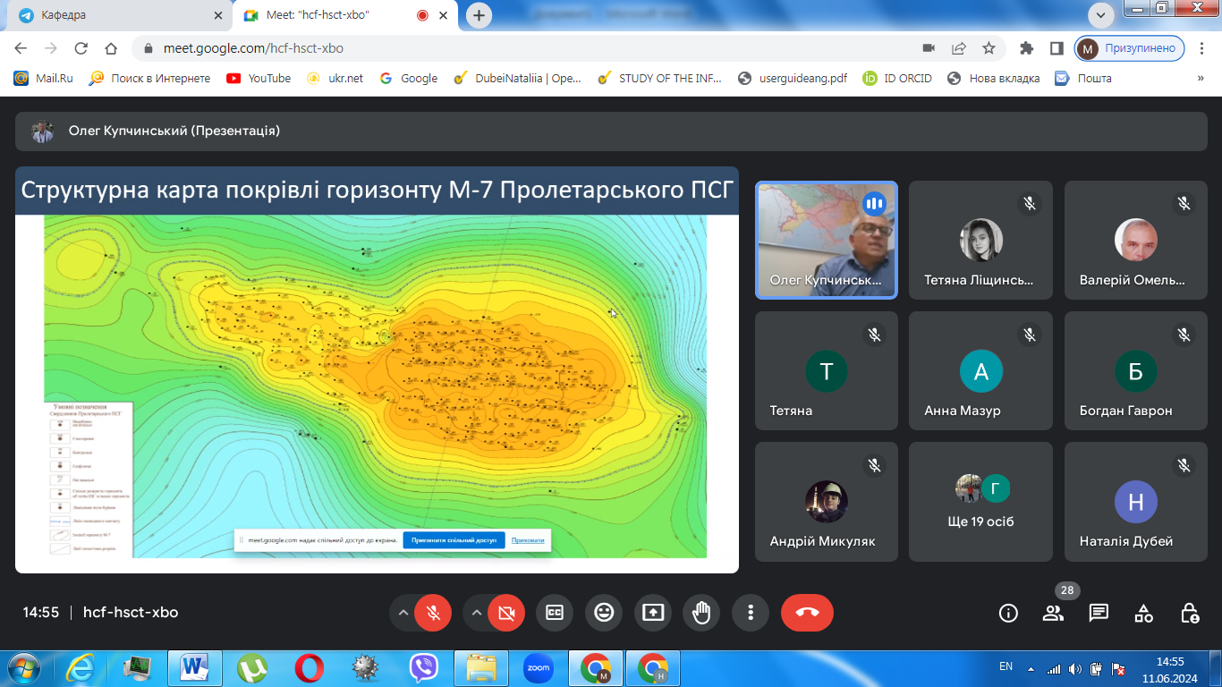Raise hand in the meeting

click(x=701, y=613)
